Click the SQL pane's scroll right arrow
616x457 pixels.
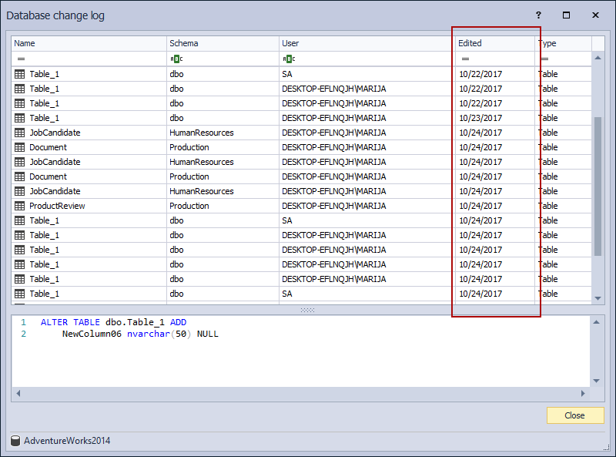point(583,393)
